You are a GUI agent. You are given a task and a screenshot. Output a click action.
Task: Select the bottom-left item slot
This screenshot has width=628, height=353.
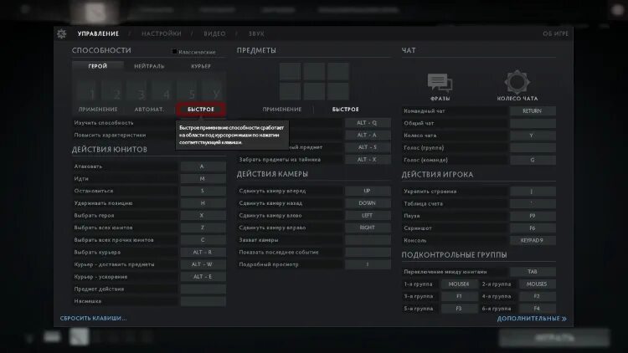pos(290,91)
